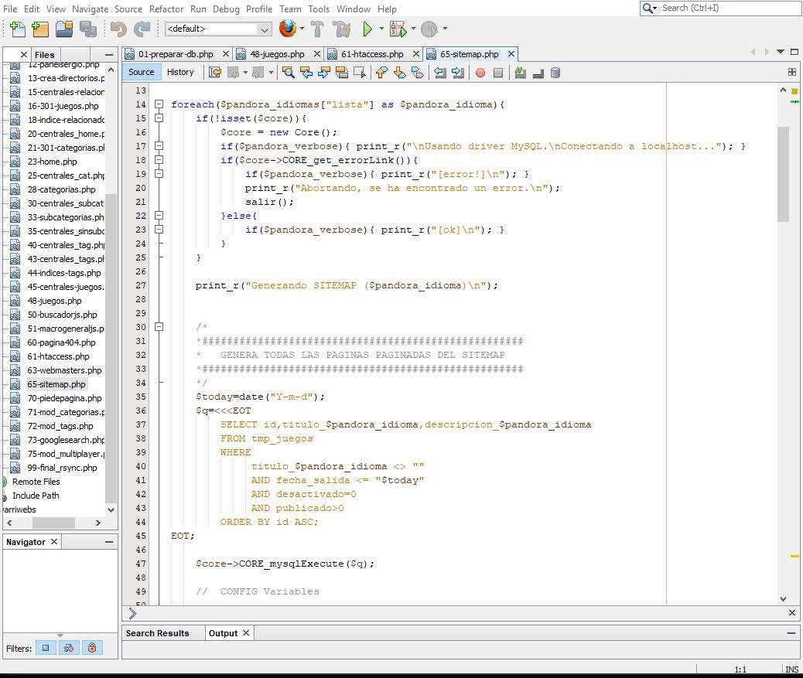Click the Run Project green arrow
The height and width of the screenshot is (678, 803).
pos(368,29)
